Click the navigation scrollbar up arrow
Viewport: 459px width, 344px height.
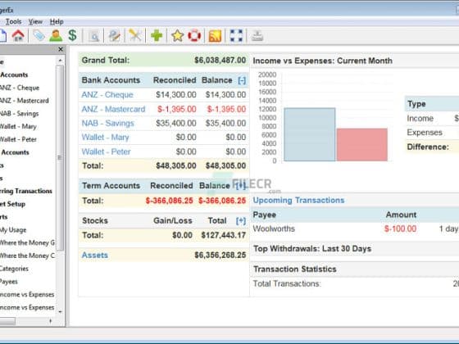click(x=60, y=61)
